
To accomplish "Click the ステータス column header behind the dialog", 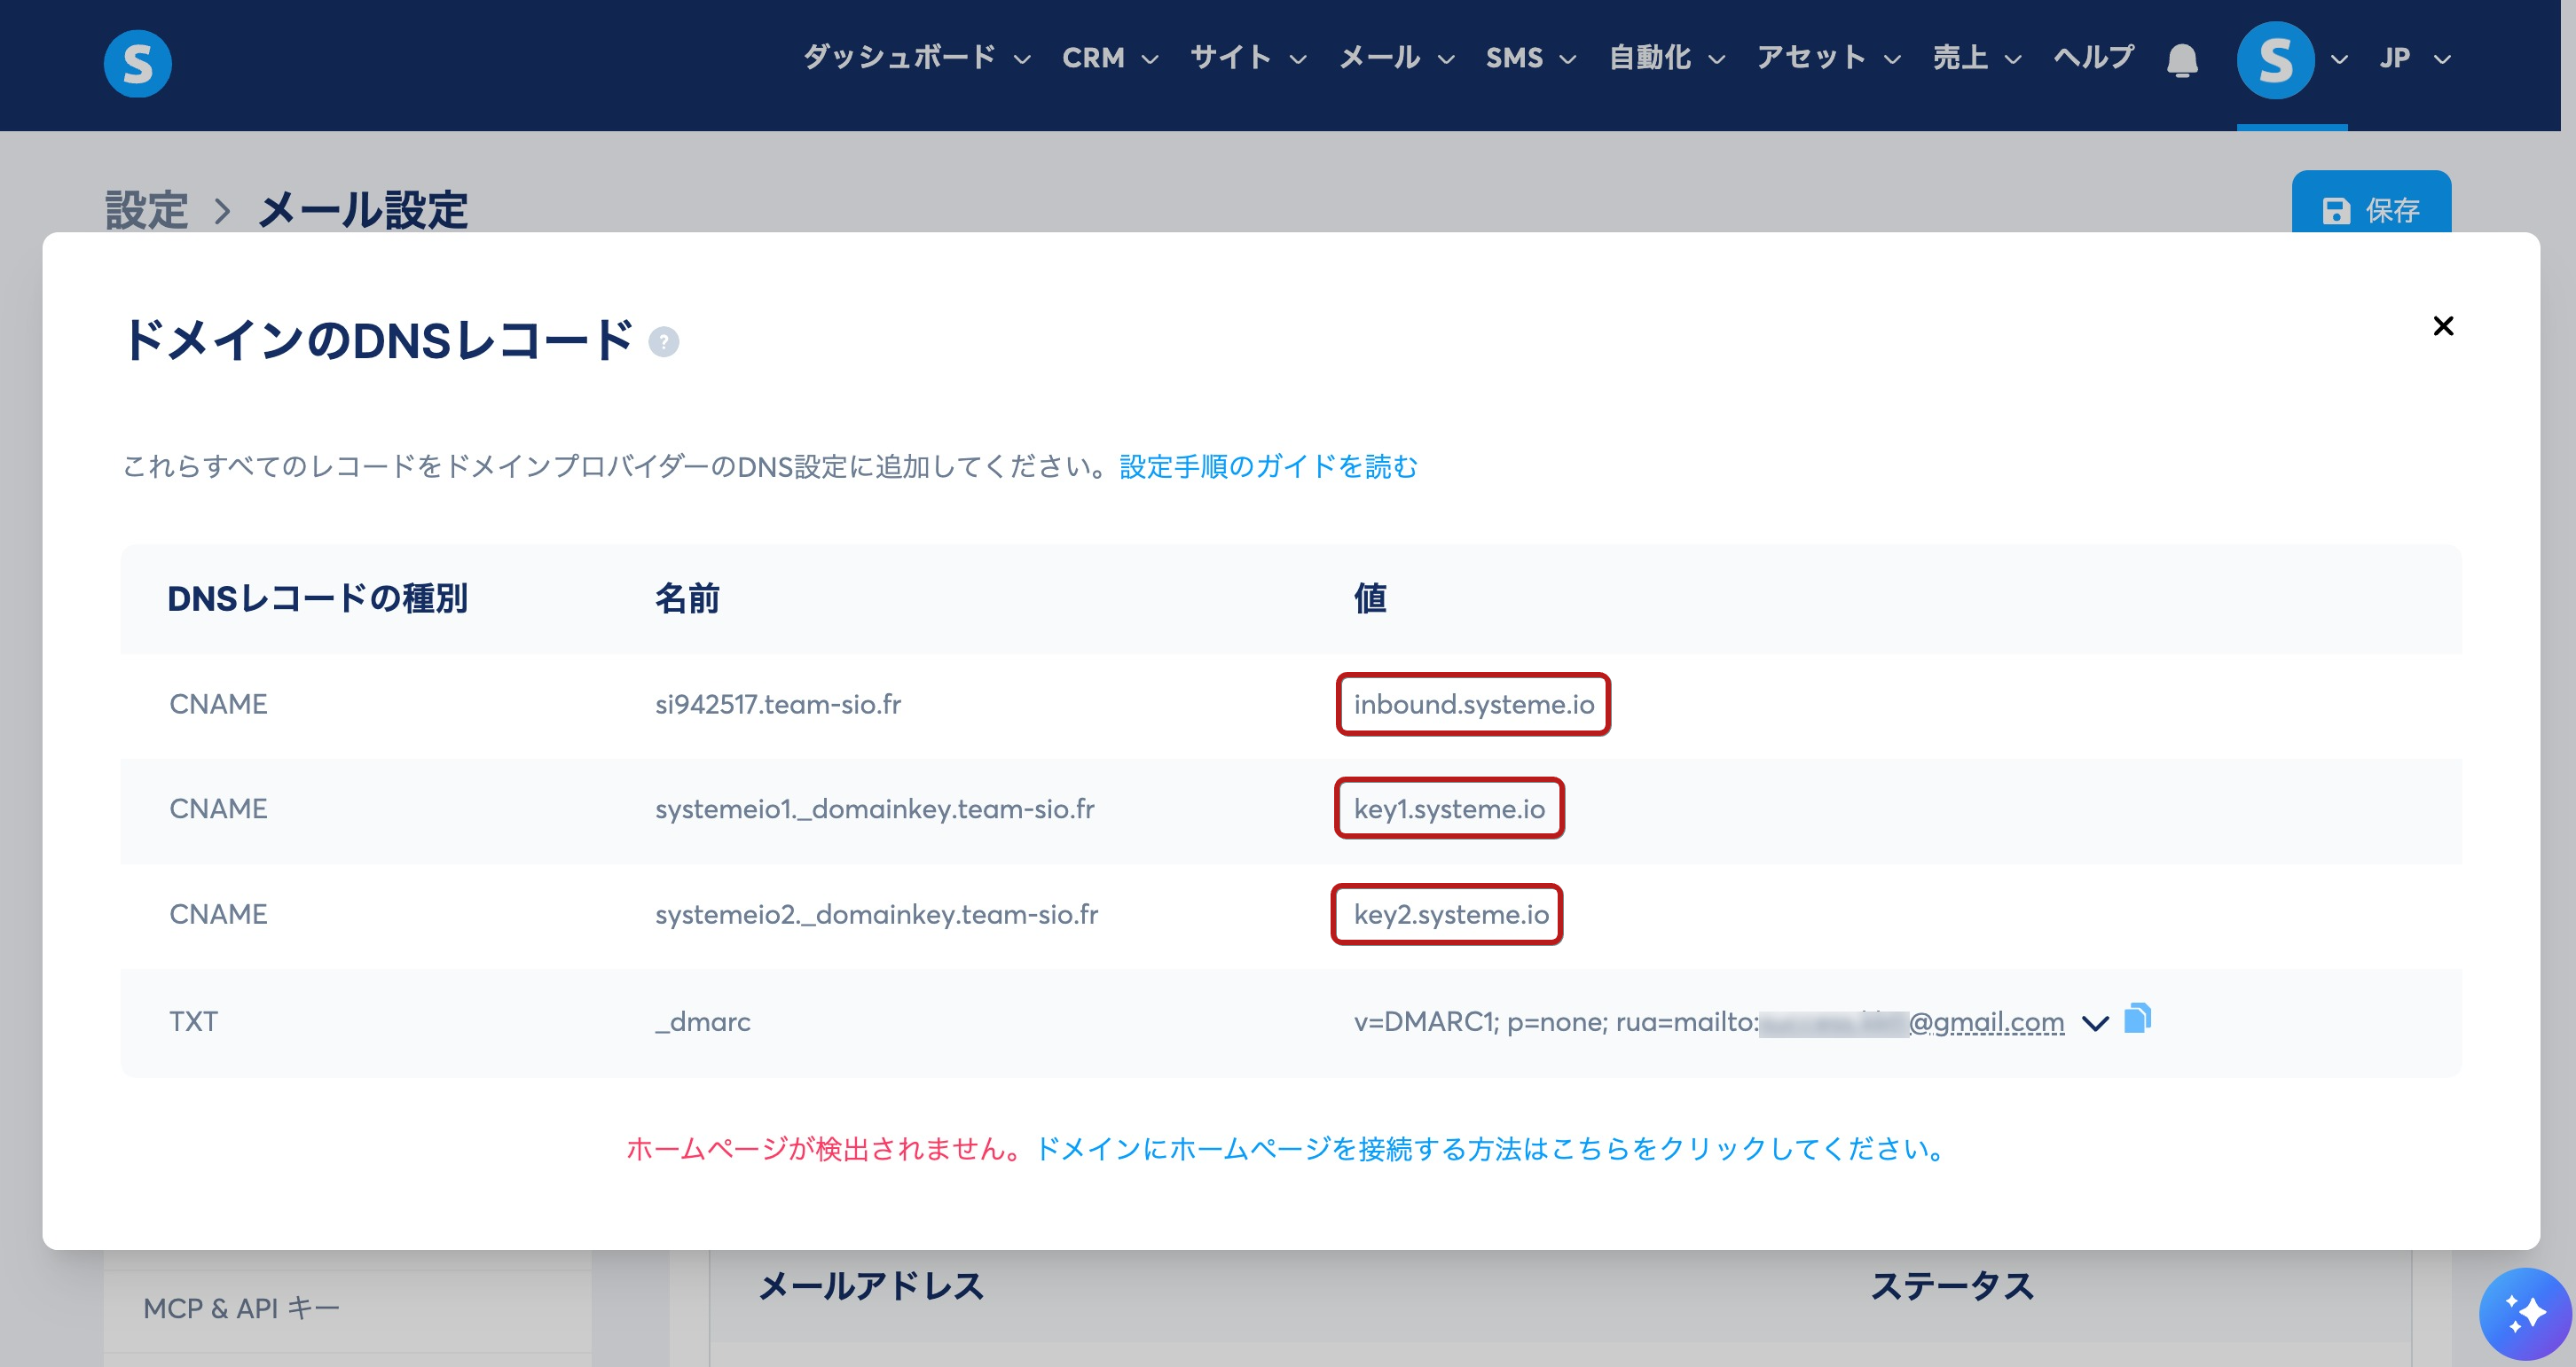I will (1952, 1286).
